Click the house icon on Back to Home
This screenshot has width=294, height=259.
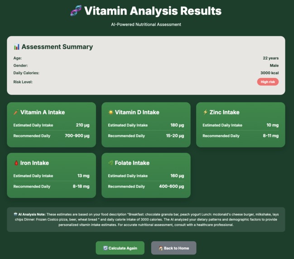point(161,248)
